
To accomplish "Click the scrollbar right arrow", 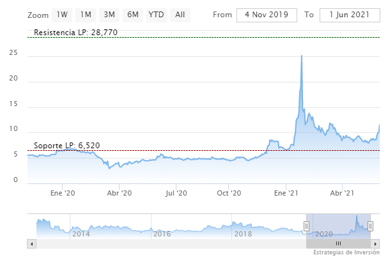I will pos(376,243).
